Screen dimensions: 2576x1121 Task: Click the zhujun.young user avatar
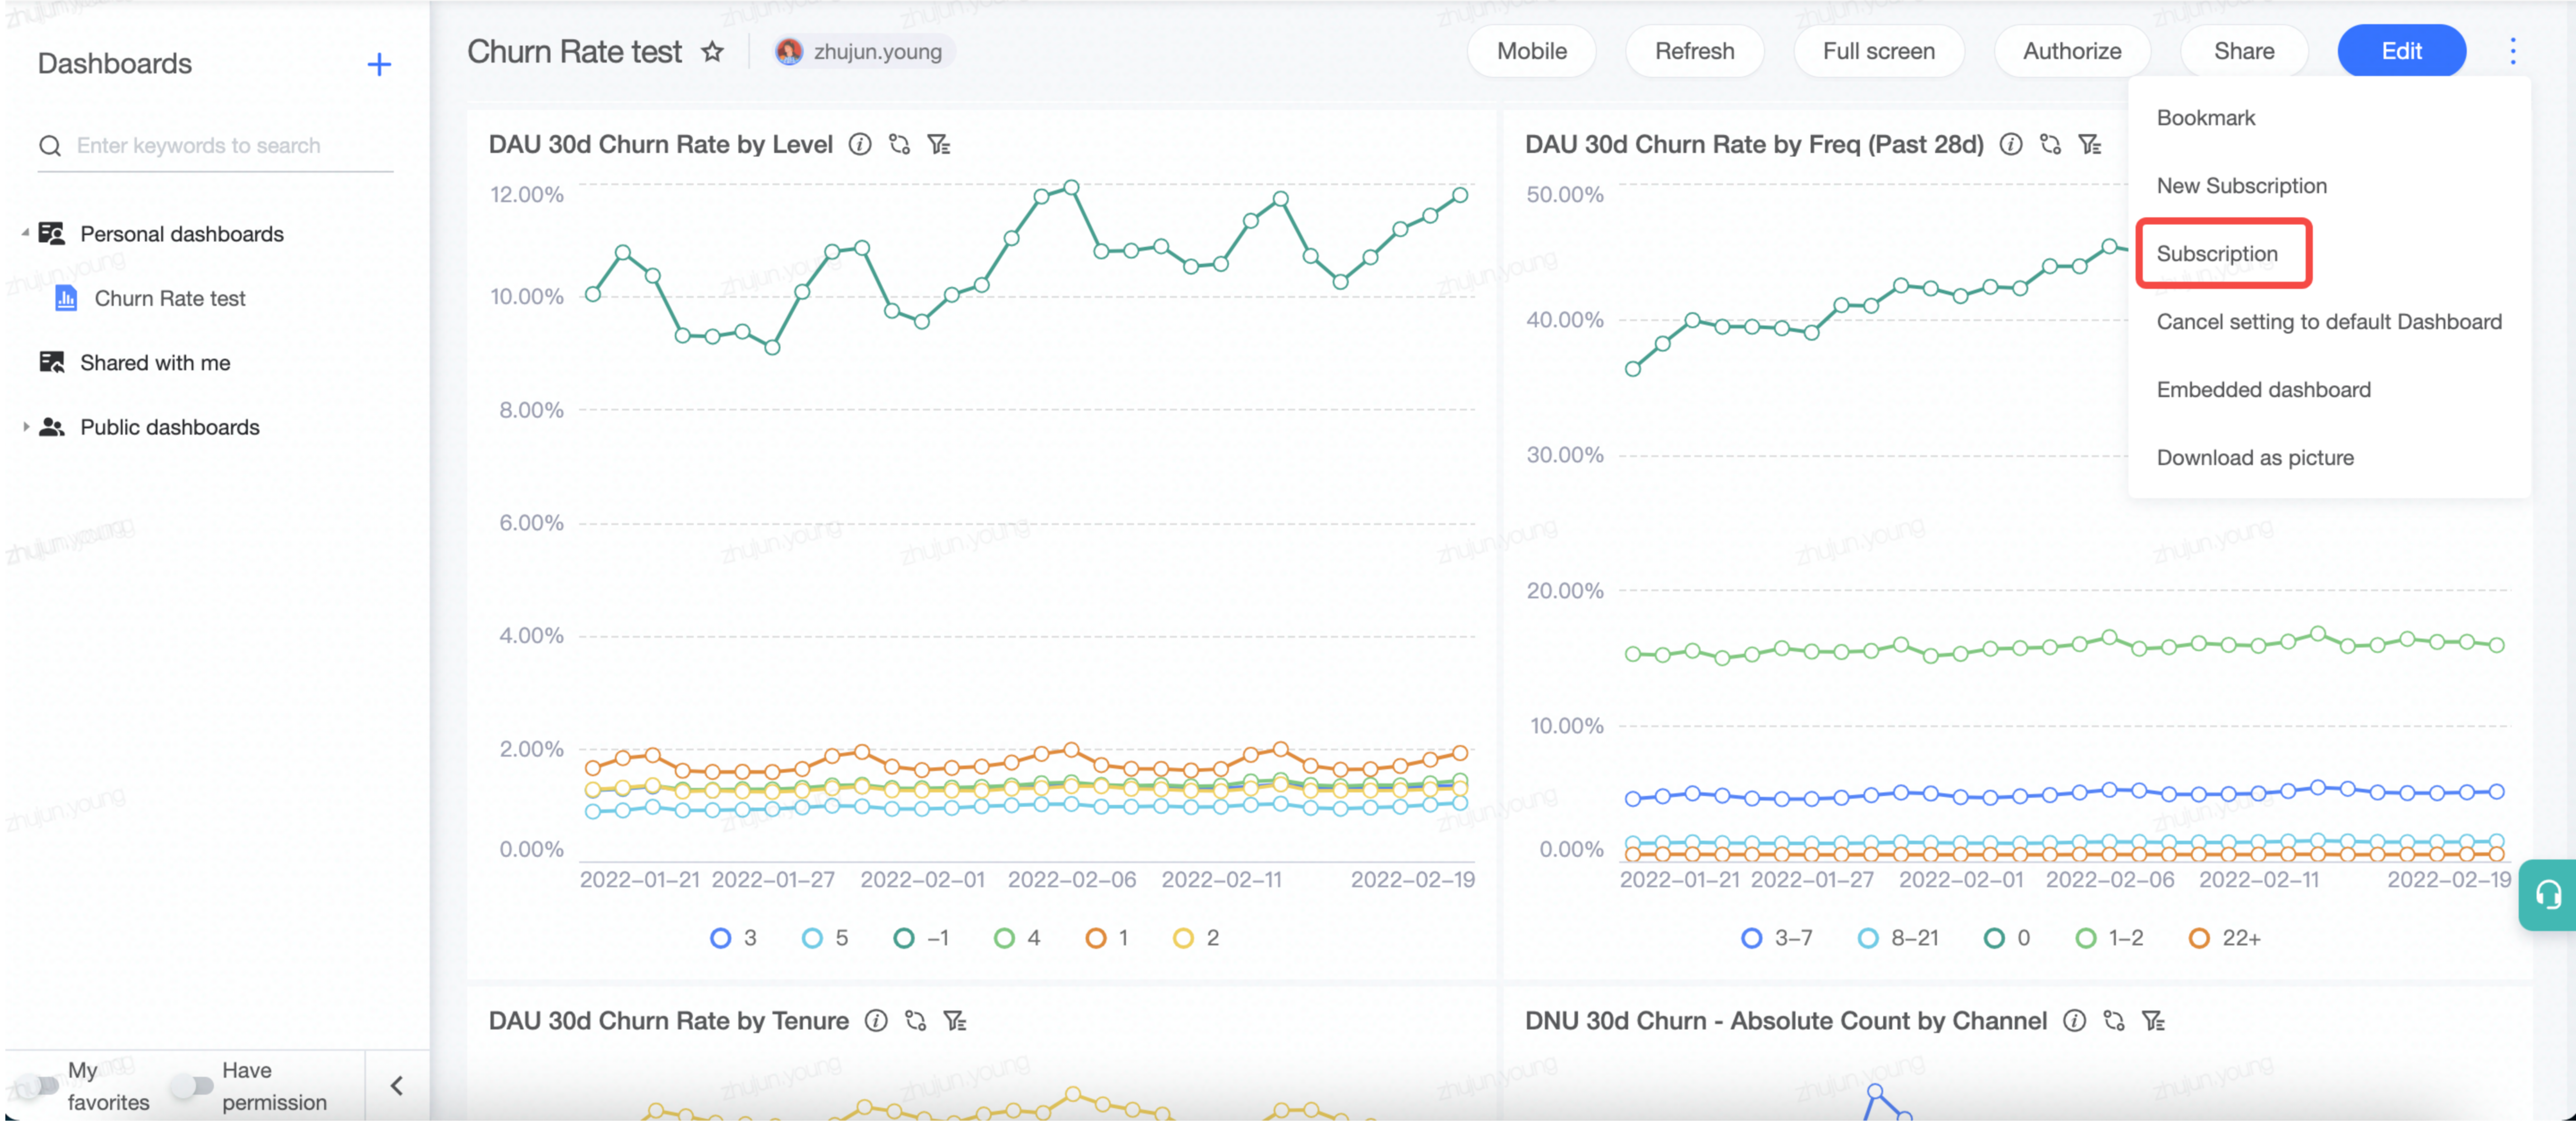tap(789, 52)
